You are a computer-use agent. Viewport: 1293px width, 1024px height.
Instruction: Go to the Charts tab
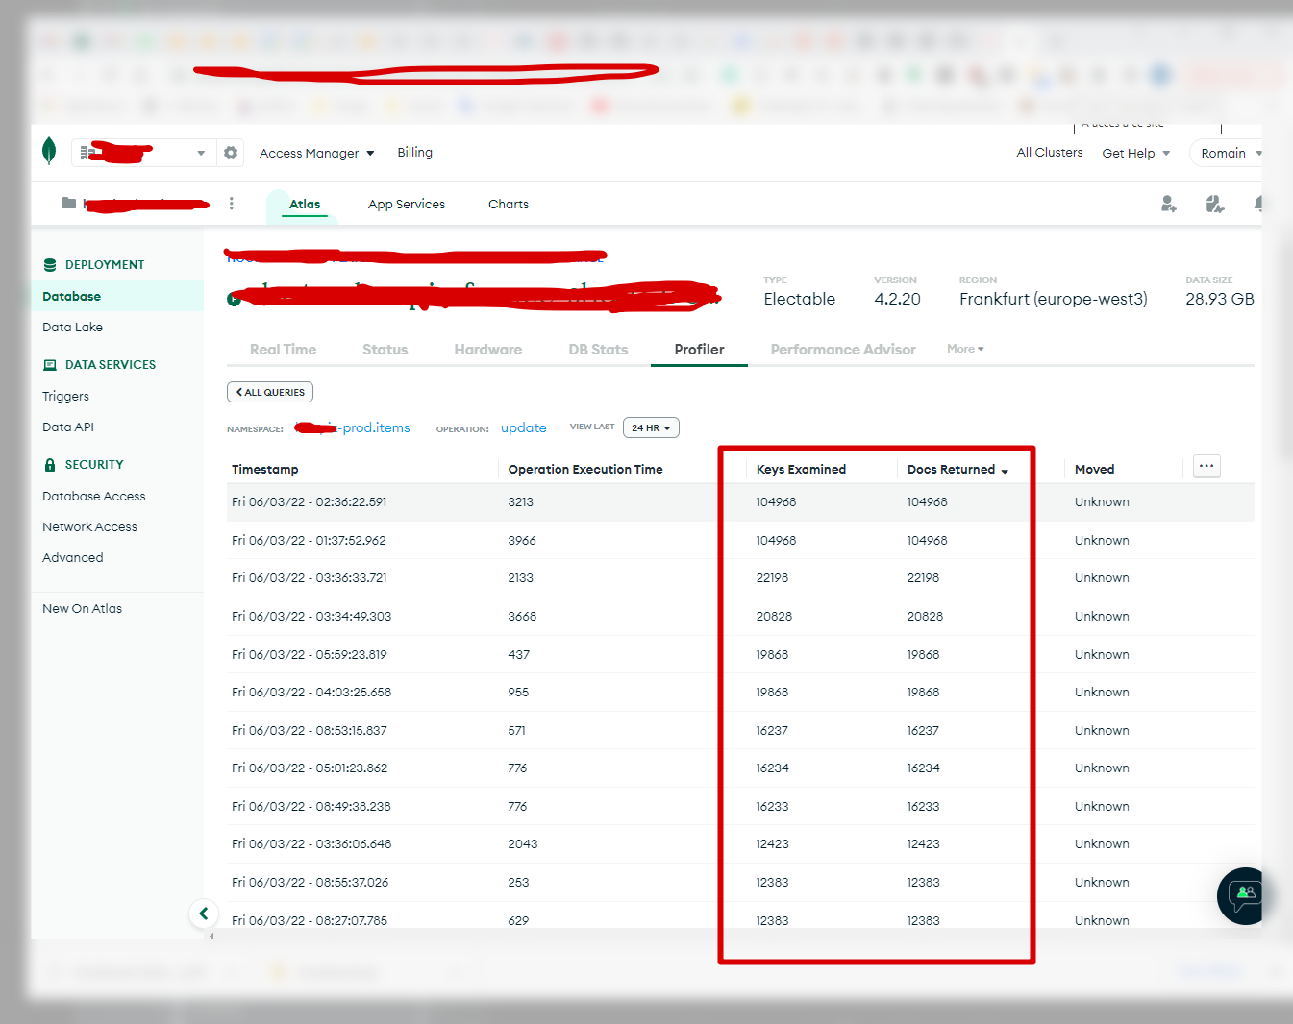pos(508,204)
